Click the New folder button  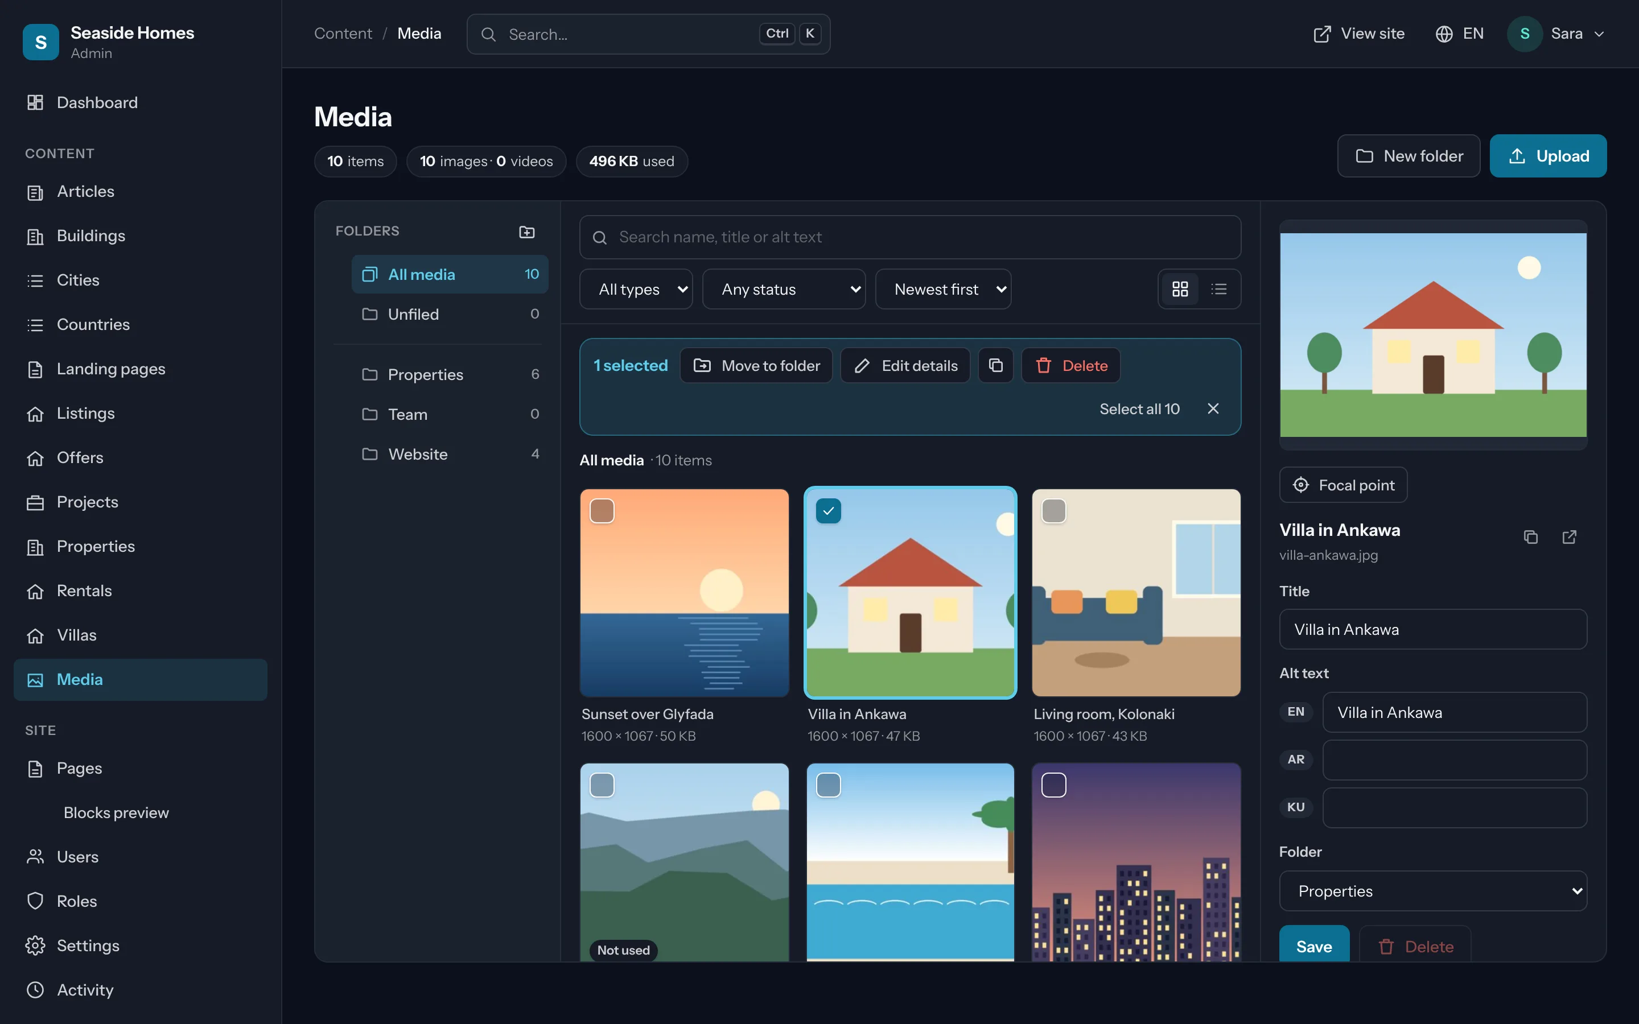click(x=1409, y=156)
